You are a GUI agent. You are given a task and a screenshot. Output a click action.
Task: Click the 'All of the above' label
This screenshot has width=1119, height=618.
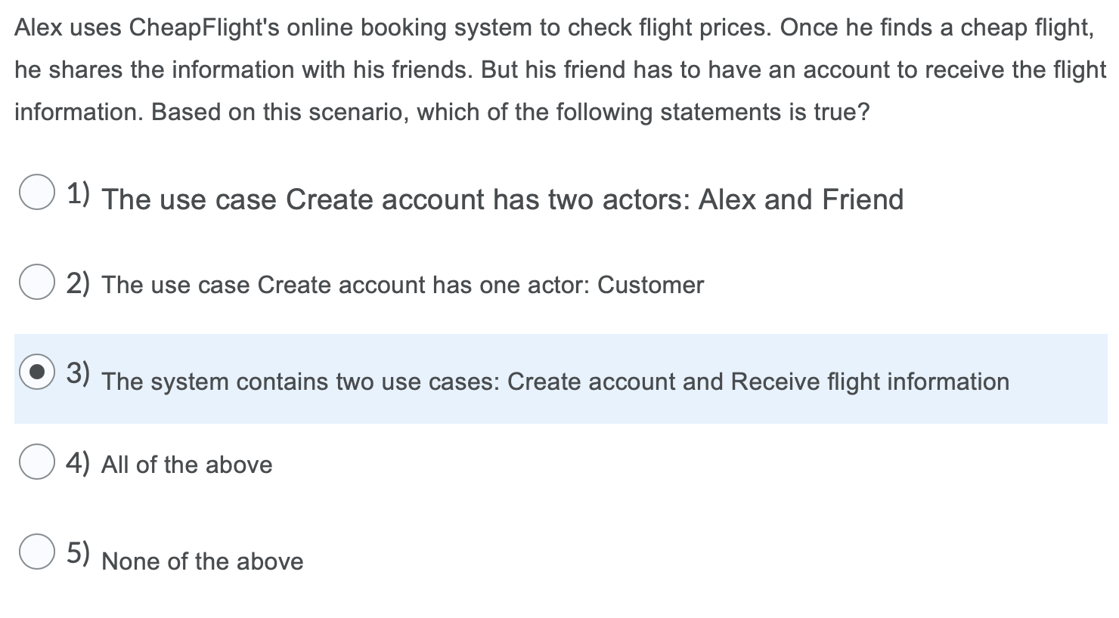click(x=187, y=465)
